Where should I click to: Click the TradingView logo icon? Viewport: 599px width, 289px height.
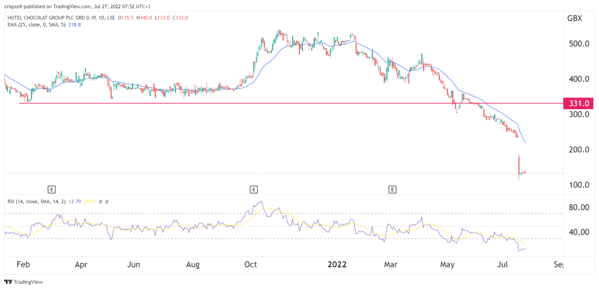8,282
